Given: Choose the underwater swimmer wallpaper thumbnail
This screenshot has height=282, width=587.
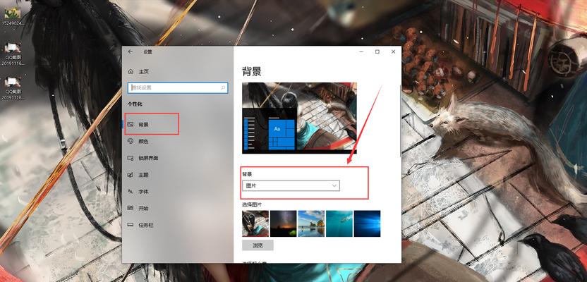Looking at the screenshot, I should click(339, 223).
